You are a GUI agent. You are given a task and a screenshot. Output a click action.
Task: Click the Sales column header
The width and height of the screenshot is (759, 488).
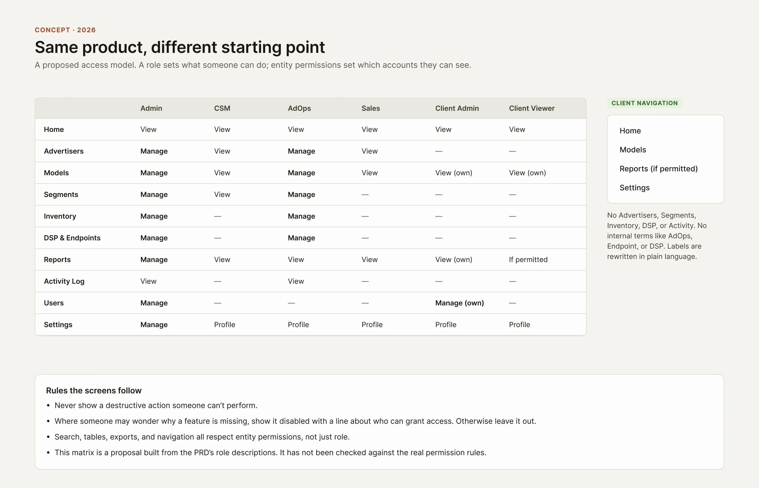pos(371,108)
